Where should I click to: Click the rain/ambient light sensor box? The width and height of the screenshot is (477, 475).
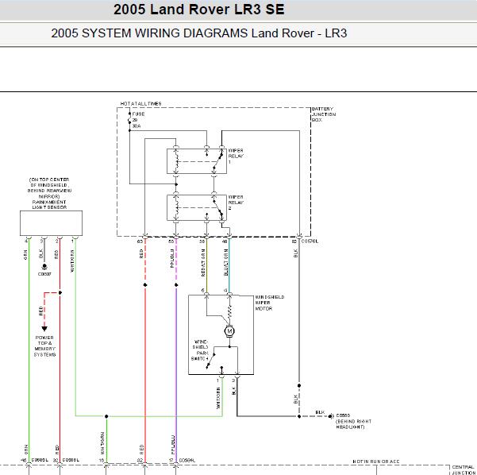(51, 223)
